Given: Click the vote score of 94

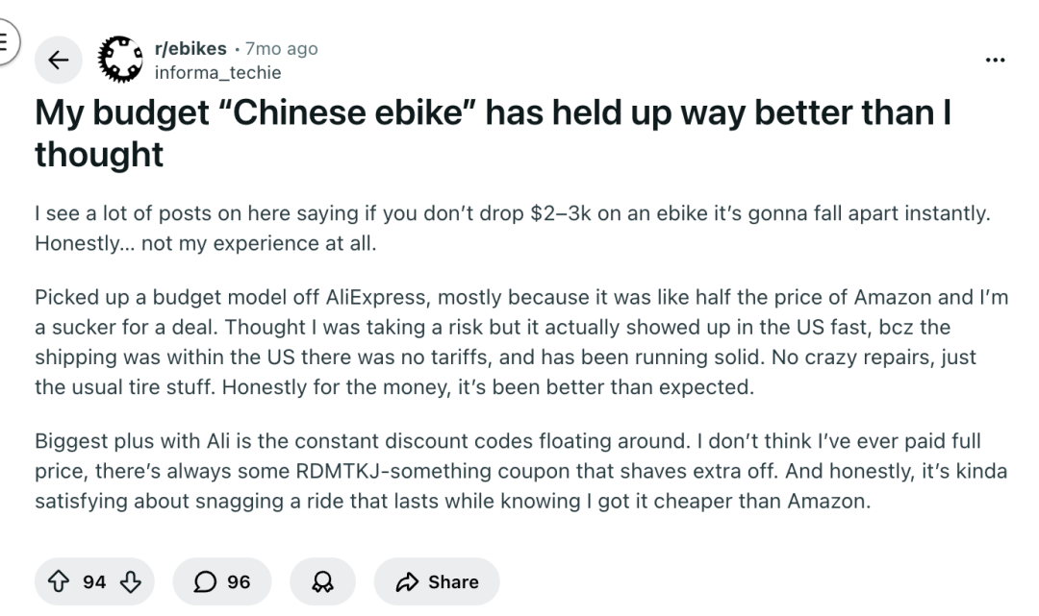Looking at the screenshot, I should 94,581.
